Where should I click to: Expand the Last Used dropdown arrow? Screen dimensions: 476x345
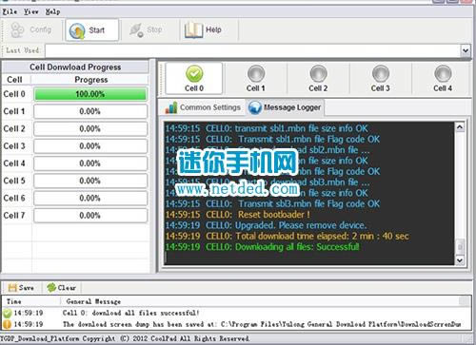[466, 50]
